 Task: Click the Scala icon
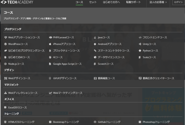pos(140,57)
